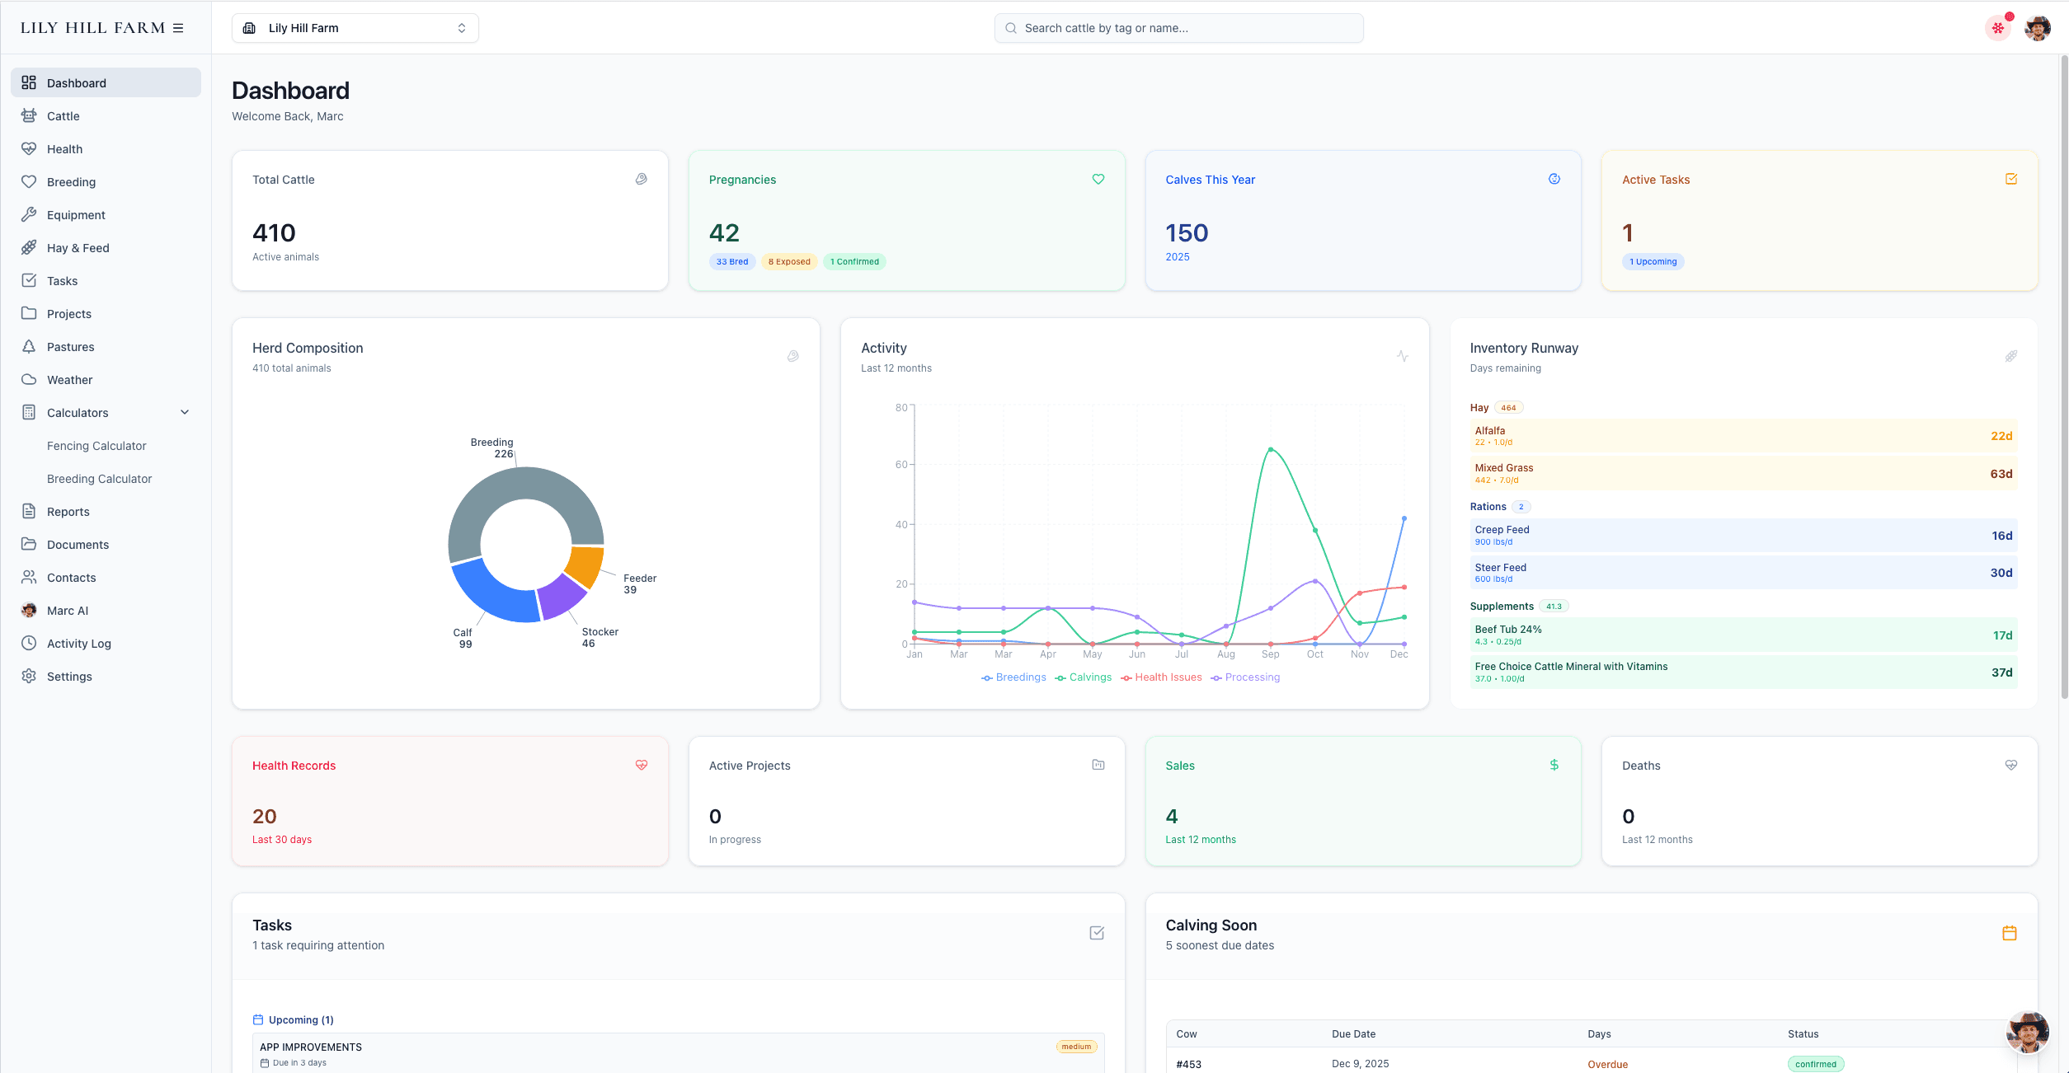This screenshot has width=2069, height=1073.
Task: Open Reports from the sidebar
Action: 70,511
